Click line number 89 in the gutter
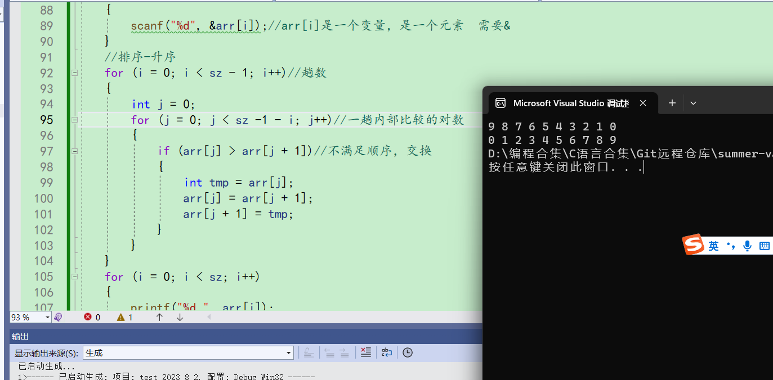Viewport: 773px width, 380px height. point(47,26)
